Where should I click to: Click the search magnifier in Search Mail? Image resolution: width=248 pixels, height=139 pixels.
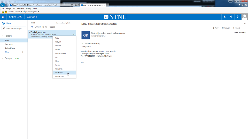[4, 29]
